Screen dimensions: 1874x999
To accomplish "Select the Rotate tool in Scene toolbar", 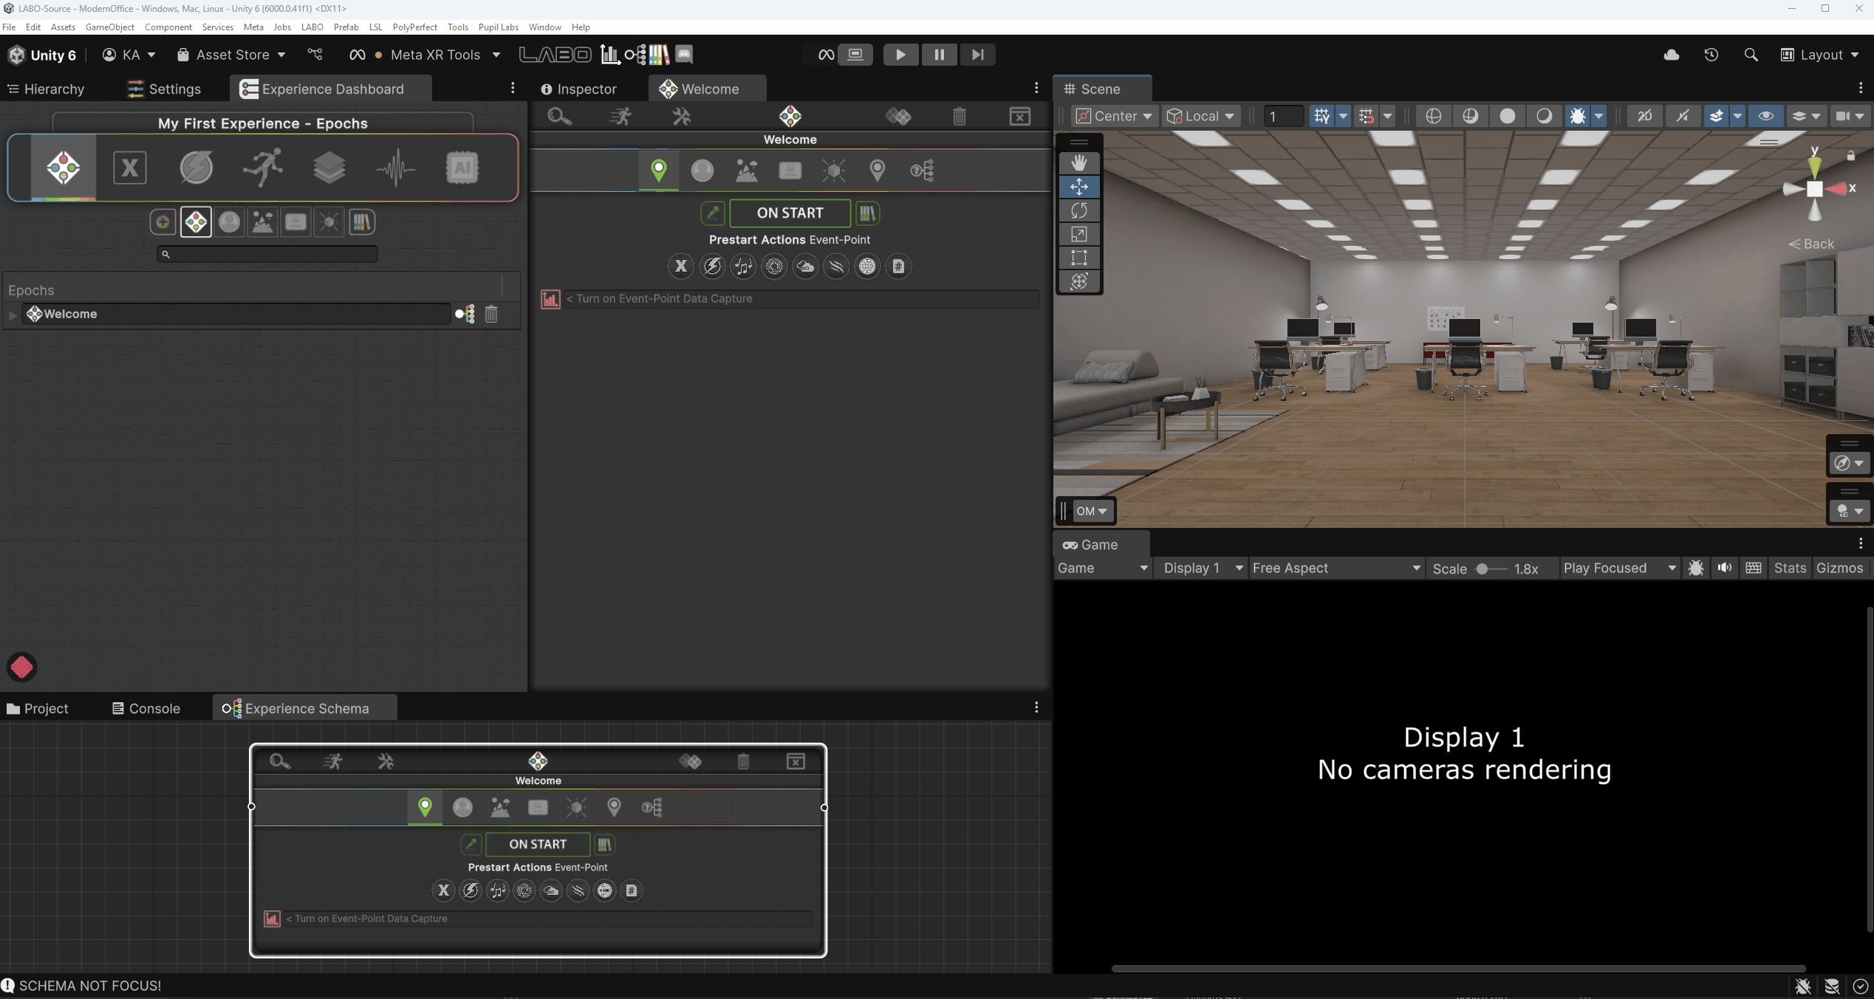I will coord(1079,210).
